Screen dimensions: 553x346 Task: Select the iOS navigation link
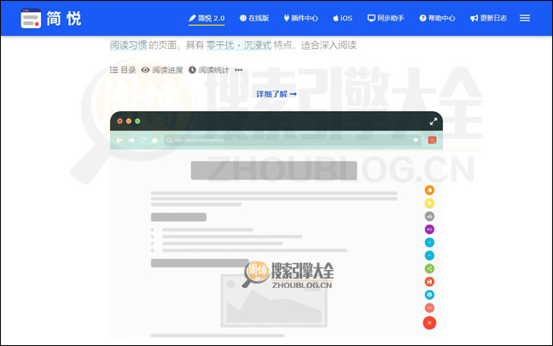pyautogui.click(x=342, y=18)
